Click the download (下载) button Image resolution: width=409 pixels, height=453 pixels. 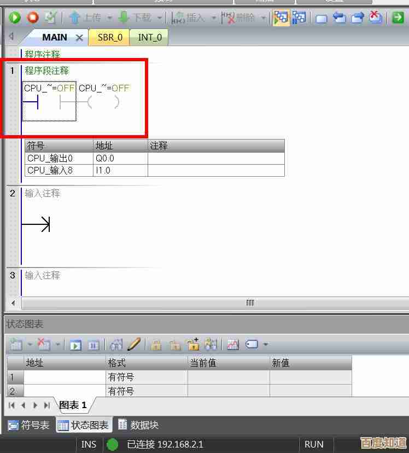(x=135, y=18)
